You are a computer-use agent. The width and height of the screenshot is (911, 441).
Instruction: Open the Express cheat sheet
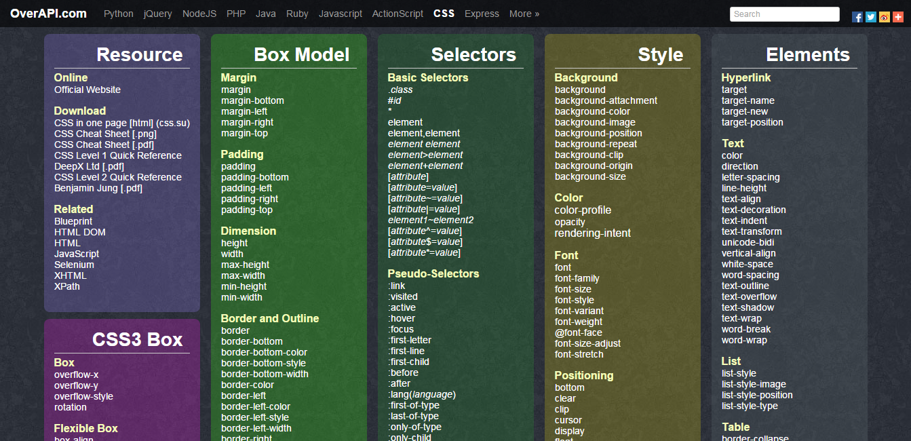482,14
